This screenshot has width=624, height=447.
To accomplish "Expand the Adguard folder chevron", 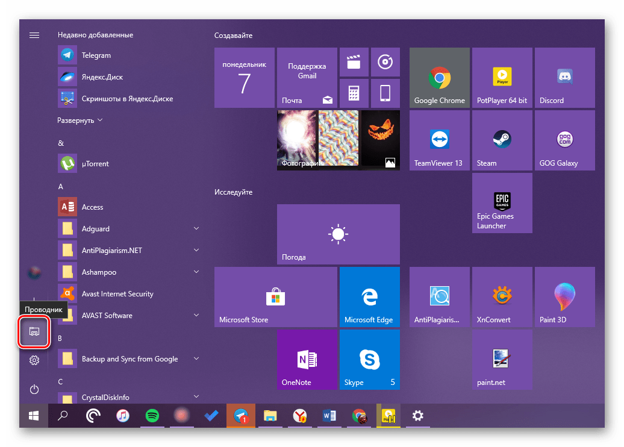I will coord(196,229).
